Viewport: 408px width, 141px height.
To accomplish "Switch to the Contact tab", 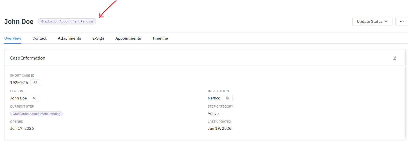I will coord(40,38).
